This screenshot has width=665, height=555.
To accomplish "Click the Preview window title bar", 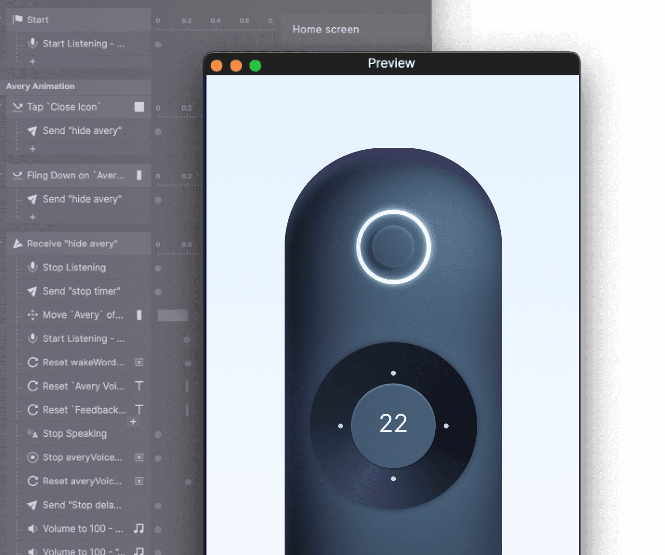I will click(392, 64).
